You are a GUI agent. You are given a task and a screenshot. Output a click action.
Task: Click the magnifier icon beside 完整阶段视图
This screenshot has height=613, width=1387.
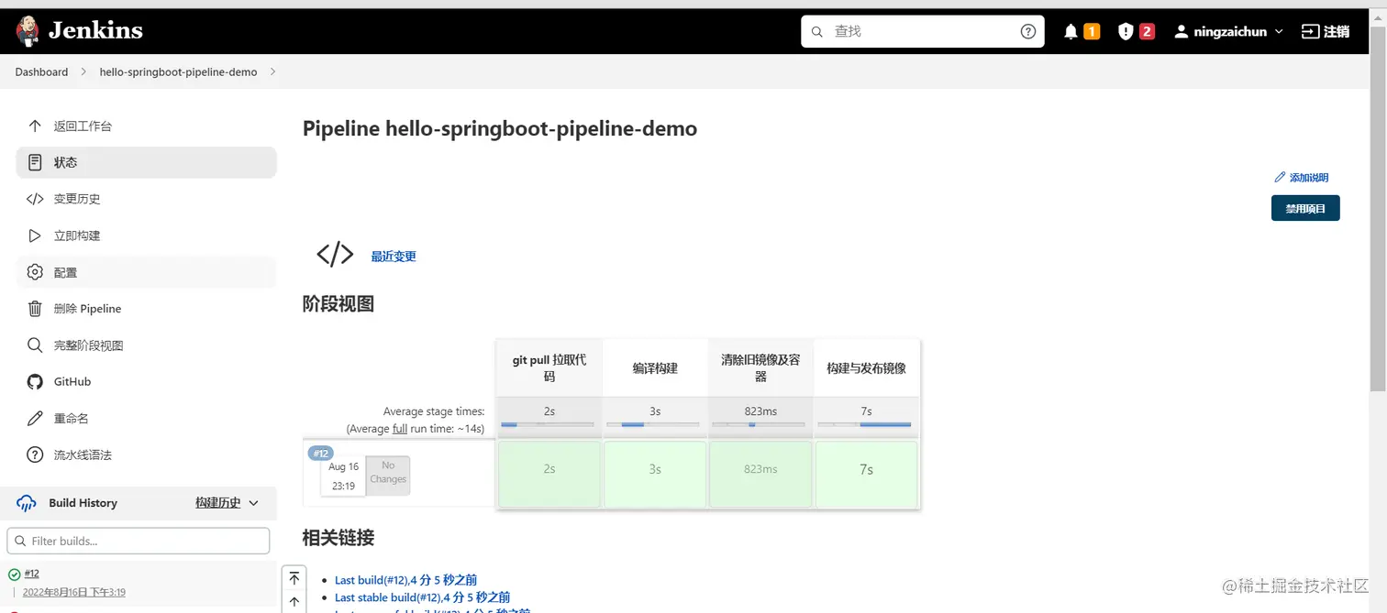coord(35,345)
